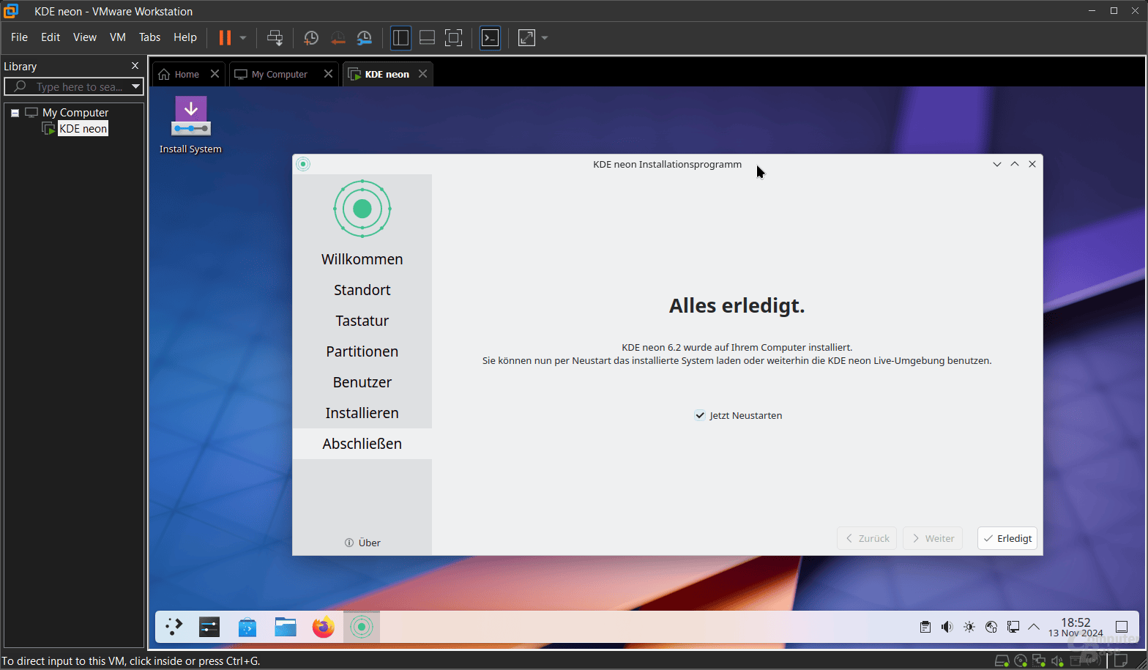This screenshot has height=670, width=1148.
Task: Click the VMware CD/DVD status icon
Action: click(x=1021, y=661)
